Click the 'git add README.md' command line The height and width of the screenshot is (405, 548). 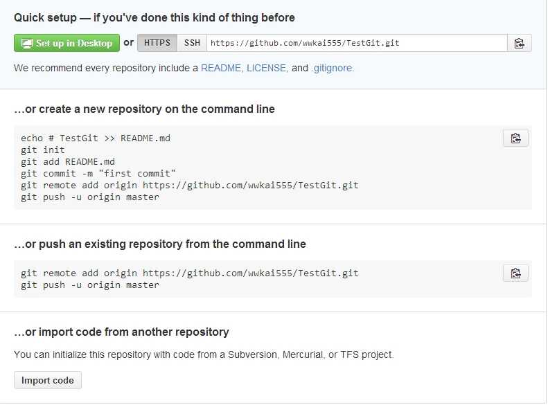coord(68,161)
